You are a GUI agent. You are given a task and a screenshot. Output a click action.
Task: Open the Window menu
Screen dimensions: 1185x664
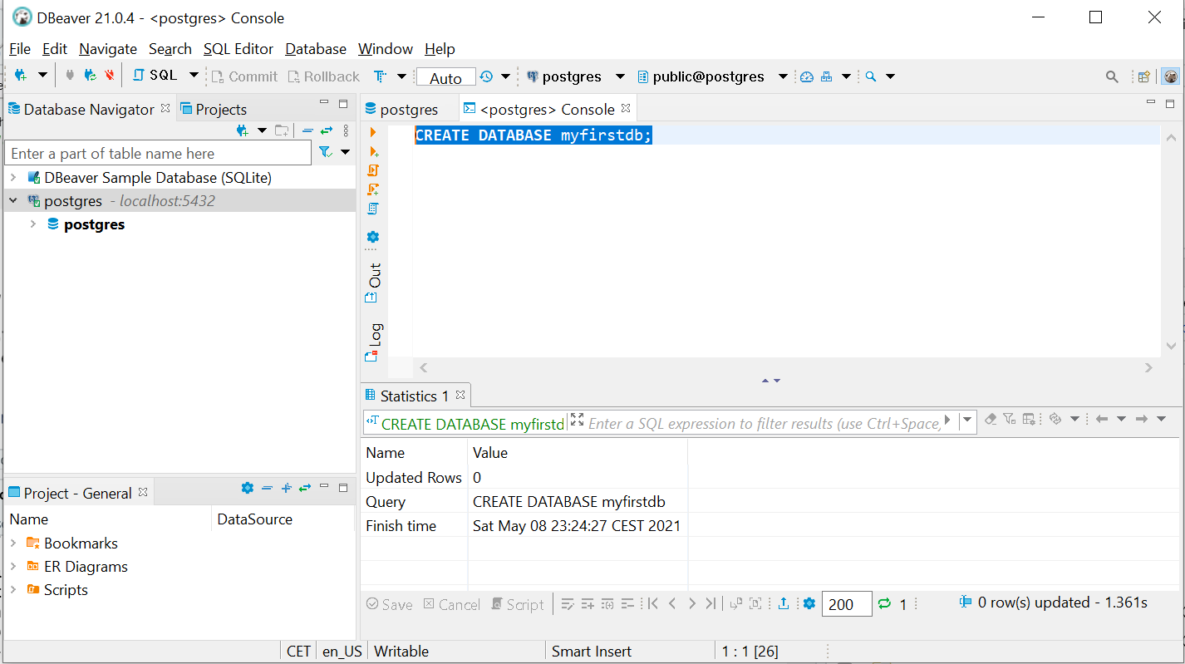[386, 49]
